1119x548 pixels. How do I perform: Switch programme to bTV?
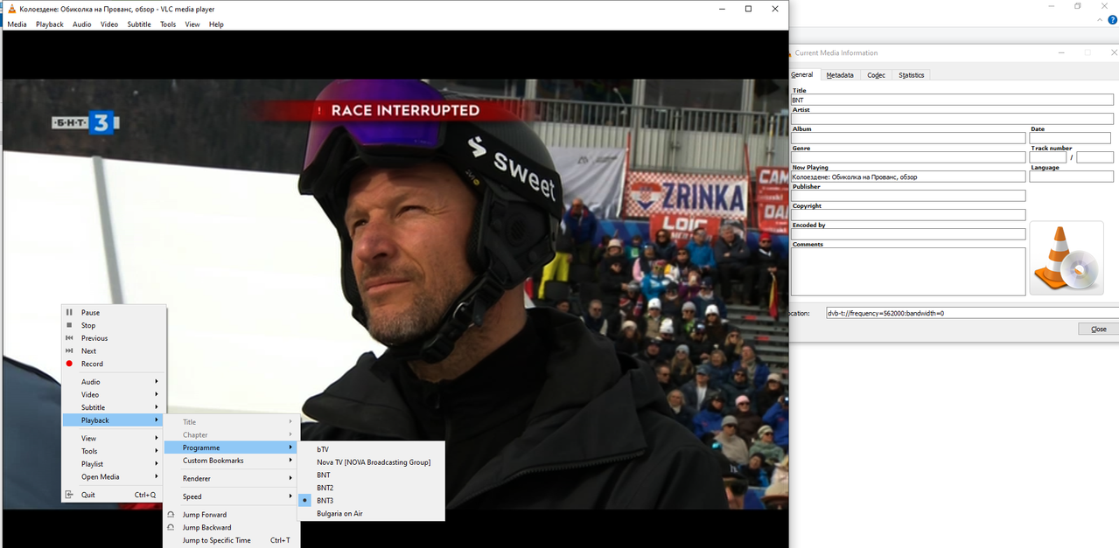pyautogui.click(x=371, y=449)
